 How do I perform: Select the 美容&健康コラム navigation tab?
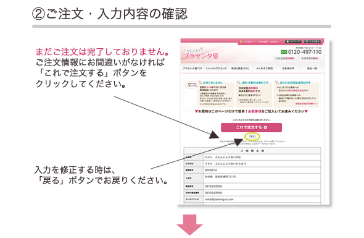(240, 69)
